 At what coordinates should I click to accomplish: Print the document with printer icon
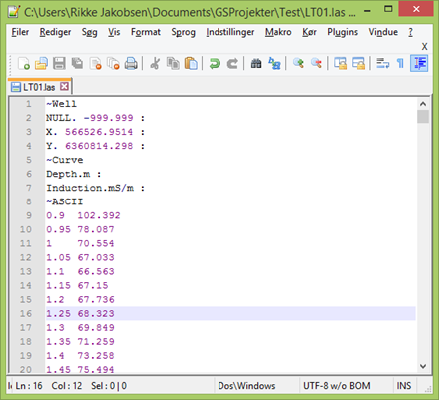pos(131,63)
